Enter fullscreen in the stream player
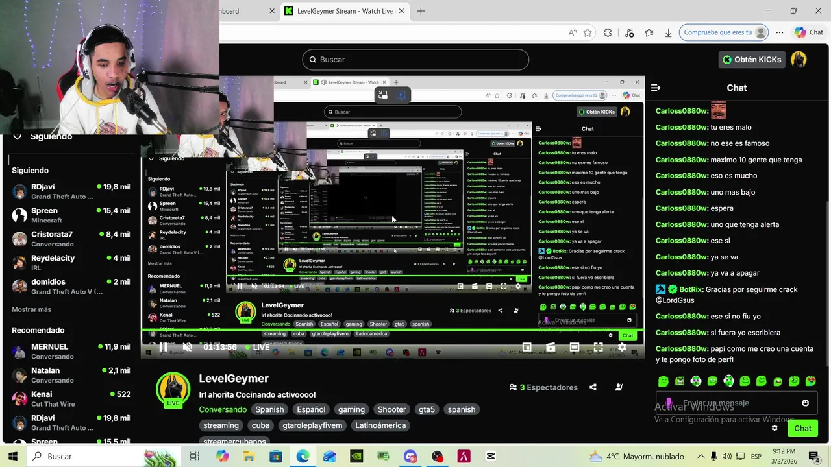 598,347
